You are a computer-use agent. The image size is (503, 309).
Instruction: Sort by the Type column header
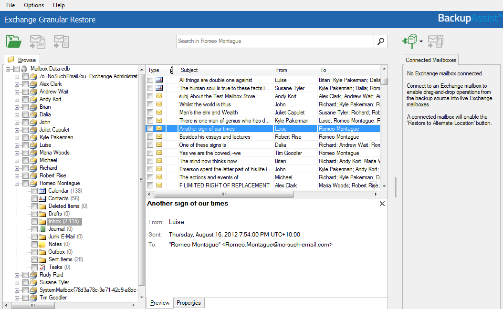pyautogui.click(x=156, y=70)
